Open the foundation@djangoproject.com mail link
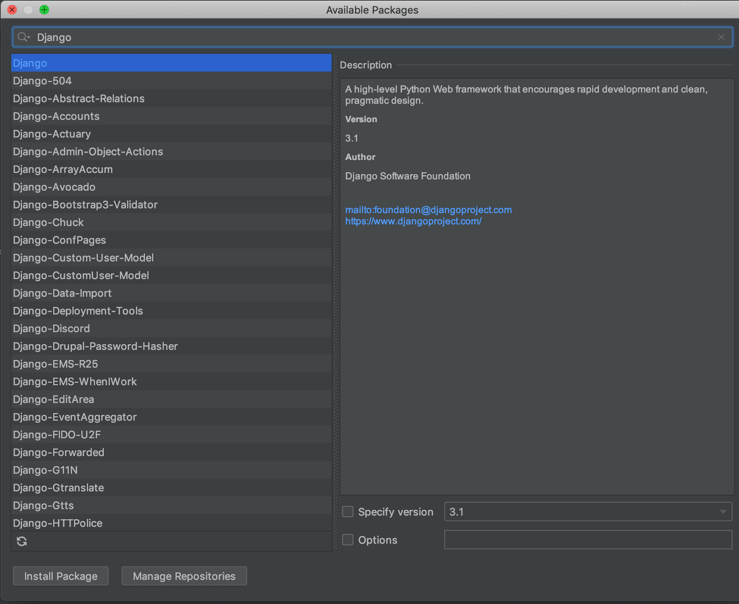Image resolution: width=739 pixels, height=604 pixels. [428, 210]
